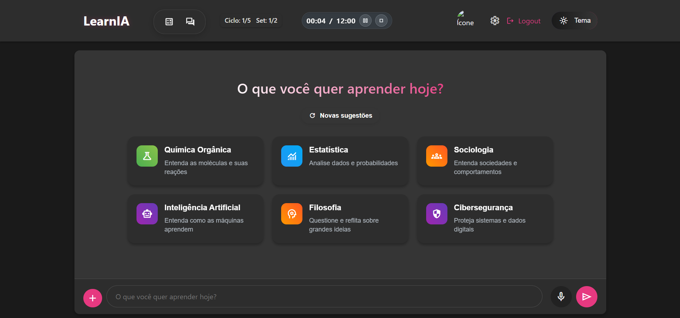Activate the microphone voice input

(561, 297)
